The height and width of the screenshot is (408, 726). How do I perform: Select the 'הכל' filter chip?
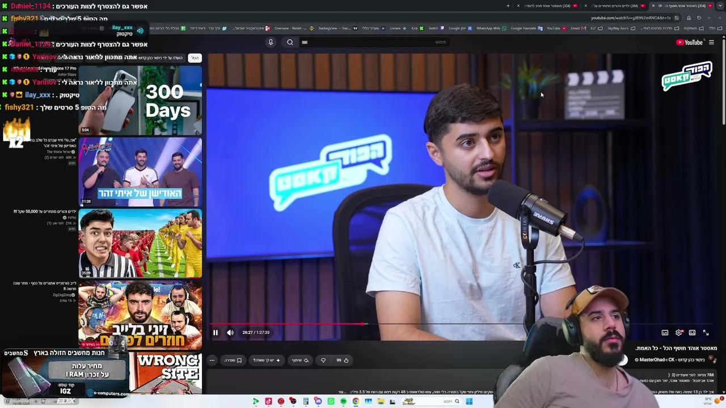[195, 58]
